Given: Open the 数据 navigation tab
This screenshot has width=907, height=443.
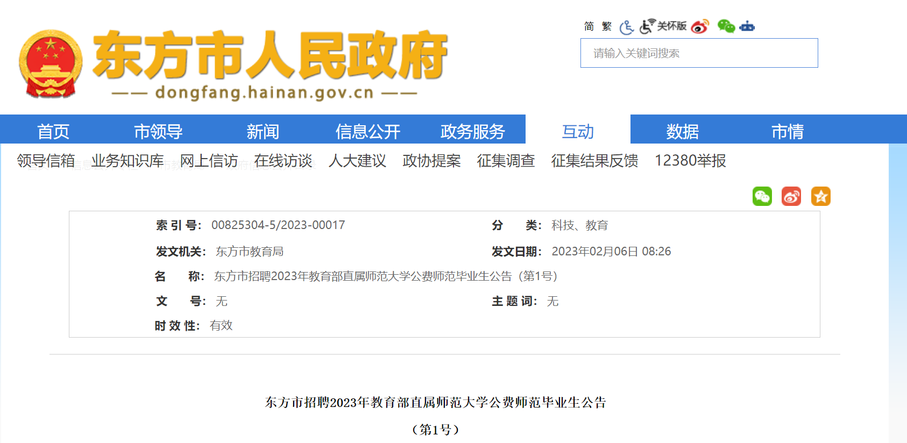Looking at the screenshot, I should click(683, 131).
